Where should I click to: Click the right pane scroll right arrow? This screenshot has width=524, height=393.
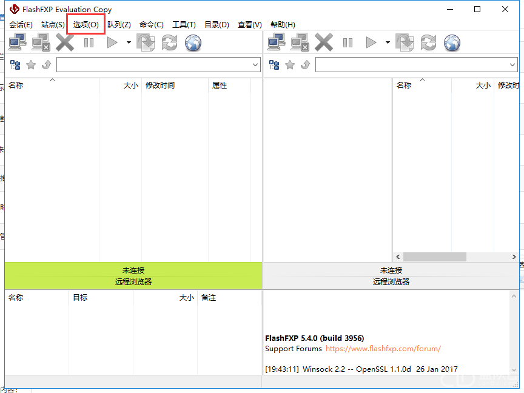514,257
